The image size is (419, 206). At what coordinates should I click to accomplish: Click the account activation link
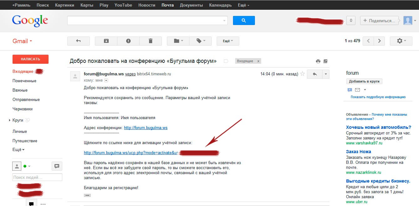pyautogui.click(x=131, y=153)
